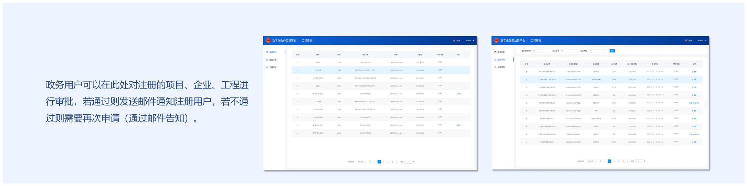The width and height of the screenshot is (747, 186).
Task: Click the admin account cell in row 1
Action: point(318,63)
